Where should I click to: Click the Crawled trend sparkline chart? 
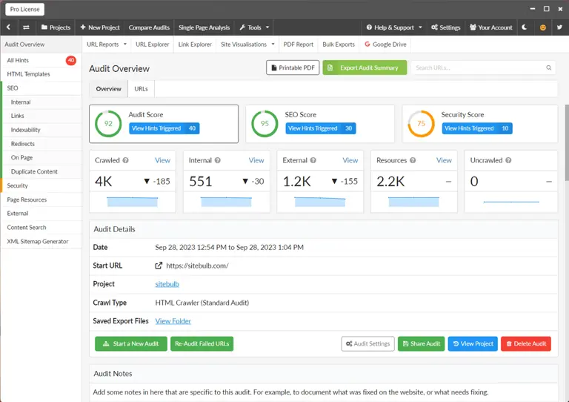point(132,201)
